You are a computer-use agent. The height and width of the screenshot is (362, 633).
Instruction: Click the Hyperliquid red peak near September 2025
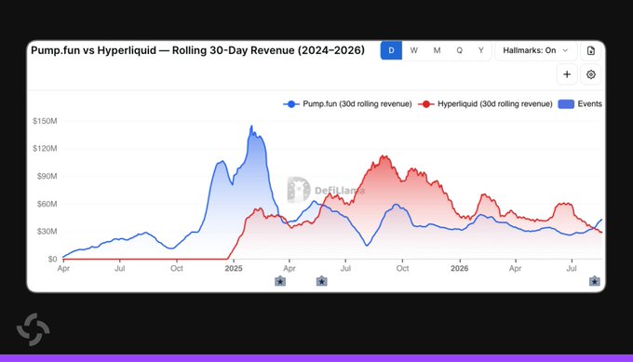[x=384, y=156]
